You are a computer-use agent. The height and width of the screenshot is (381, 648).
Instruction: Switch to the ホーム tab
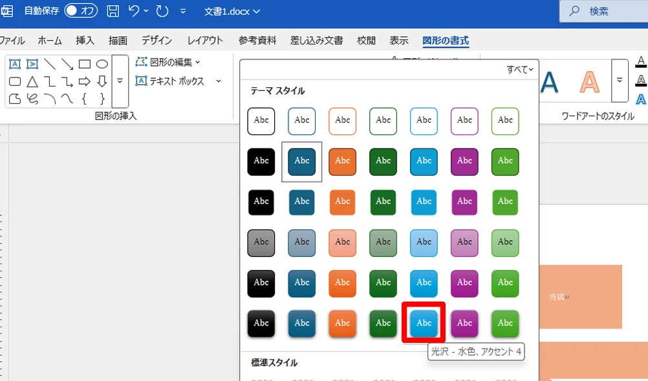[50, 40]
